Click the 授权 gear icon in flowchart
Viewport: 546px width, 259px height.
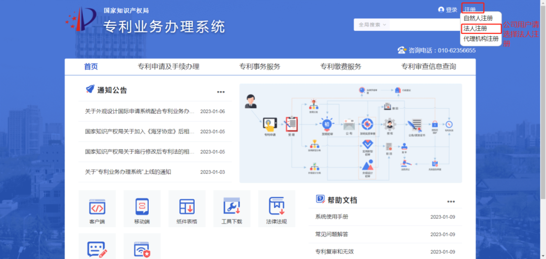click(x=390, y=124)
